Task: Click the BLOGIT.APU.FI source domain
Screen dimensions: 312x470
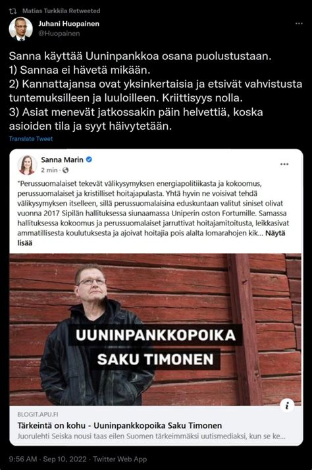Action: 38,415
